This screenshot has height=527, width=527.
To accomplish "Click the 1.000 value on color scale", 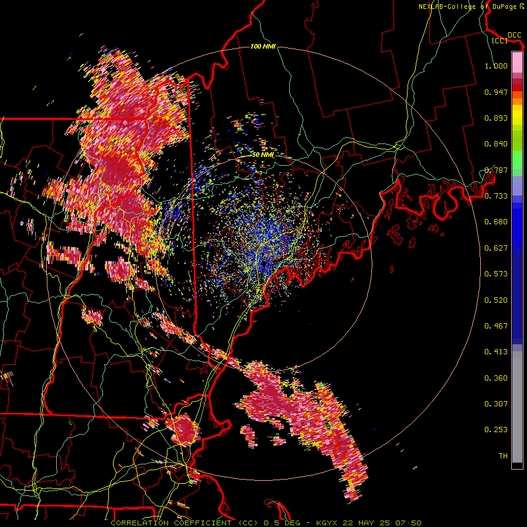I will pyautogui.click(x=496, y=66).
